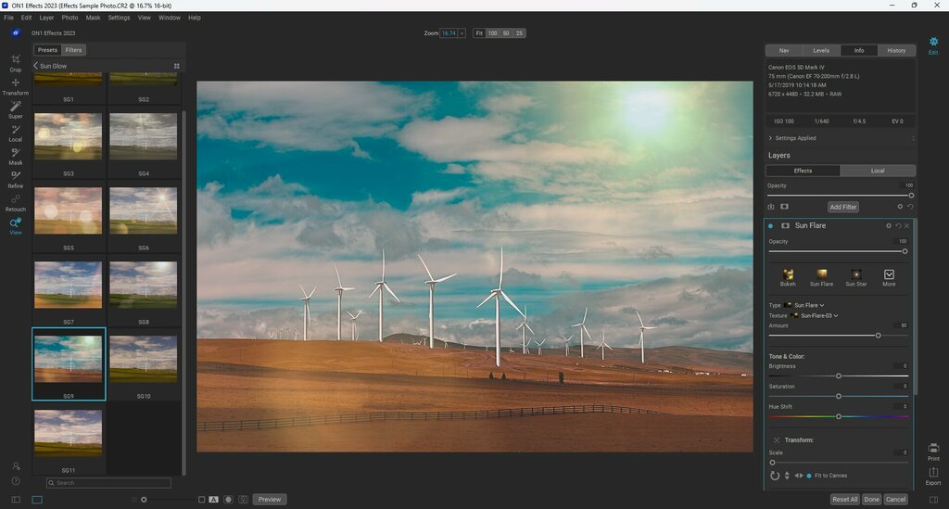Toggle compare view square at bottom

click(x=201, y=500)
